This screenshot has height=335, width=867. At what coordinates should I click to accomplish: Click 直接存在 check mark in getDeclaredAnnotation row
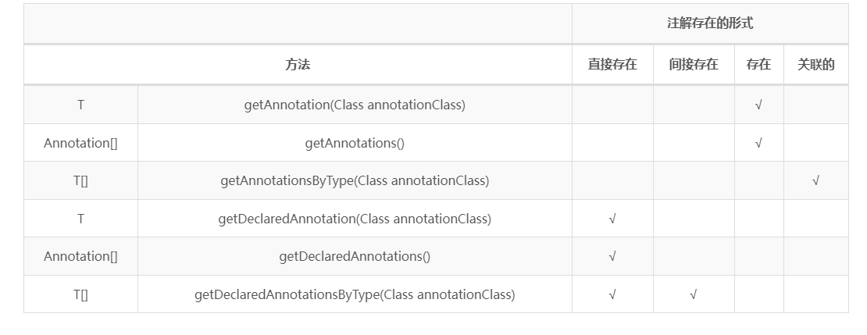tap(612, 219)
